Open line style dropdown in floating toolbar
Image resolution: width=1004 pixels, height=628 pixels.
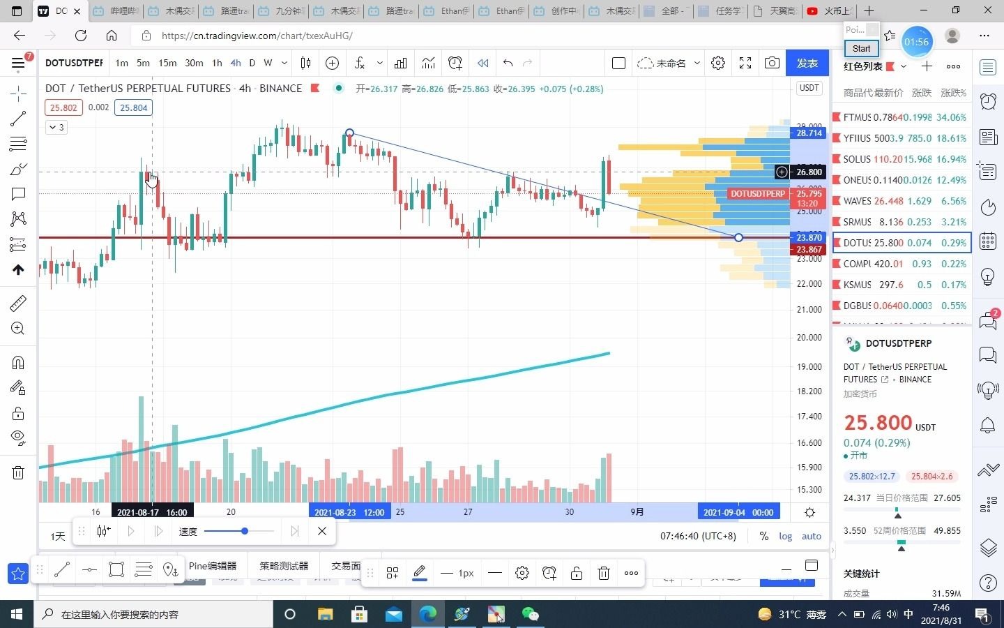495,573
